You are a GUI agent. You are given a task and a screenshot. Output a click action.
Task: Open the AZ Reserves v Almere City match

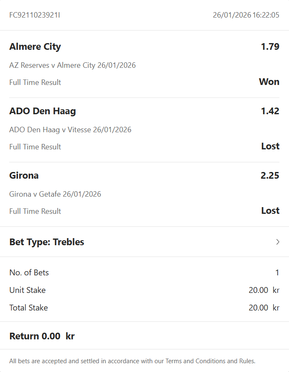pos(72,65)
